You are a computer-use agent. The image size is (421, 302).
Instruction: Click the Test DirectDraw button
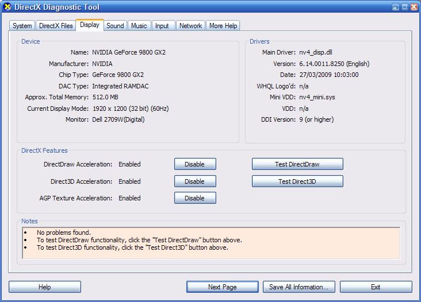pyautogui.click(x=297, y=164)
